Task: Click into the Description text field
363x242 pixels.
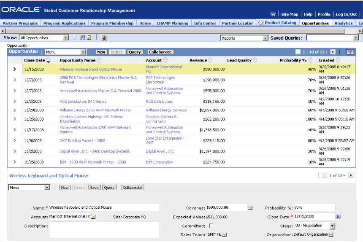Action: 104,230
